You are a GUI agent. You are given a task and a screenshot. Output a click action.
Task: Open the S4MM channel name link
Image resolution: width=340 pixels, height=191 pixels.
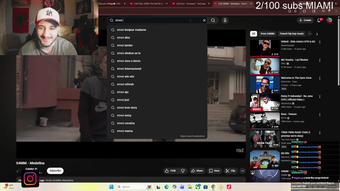click(x=29, y=169)
